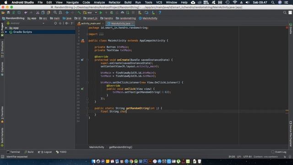
Task: Expand the folded import block
Action: (101, 34)
